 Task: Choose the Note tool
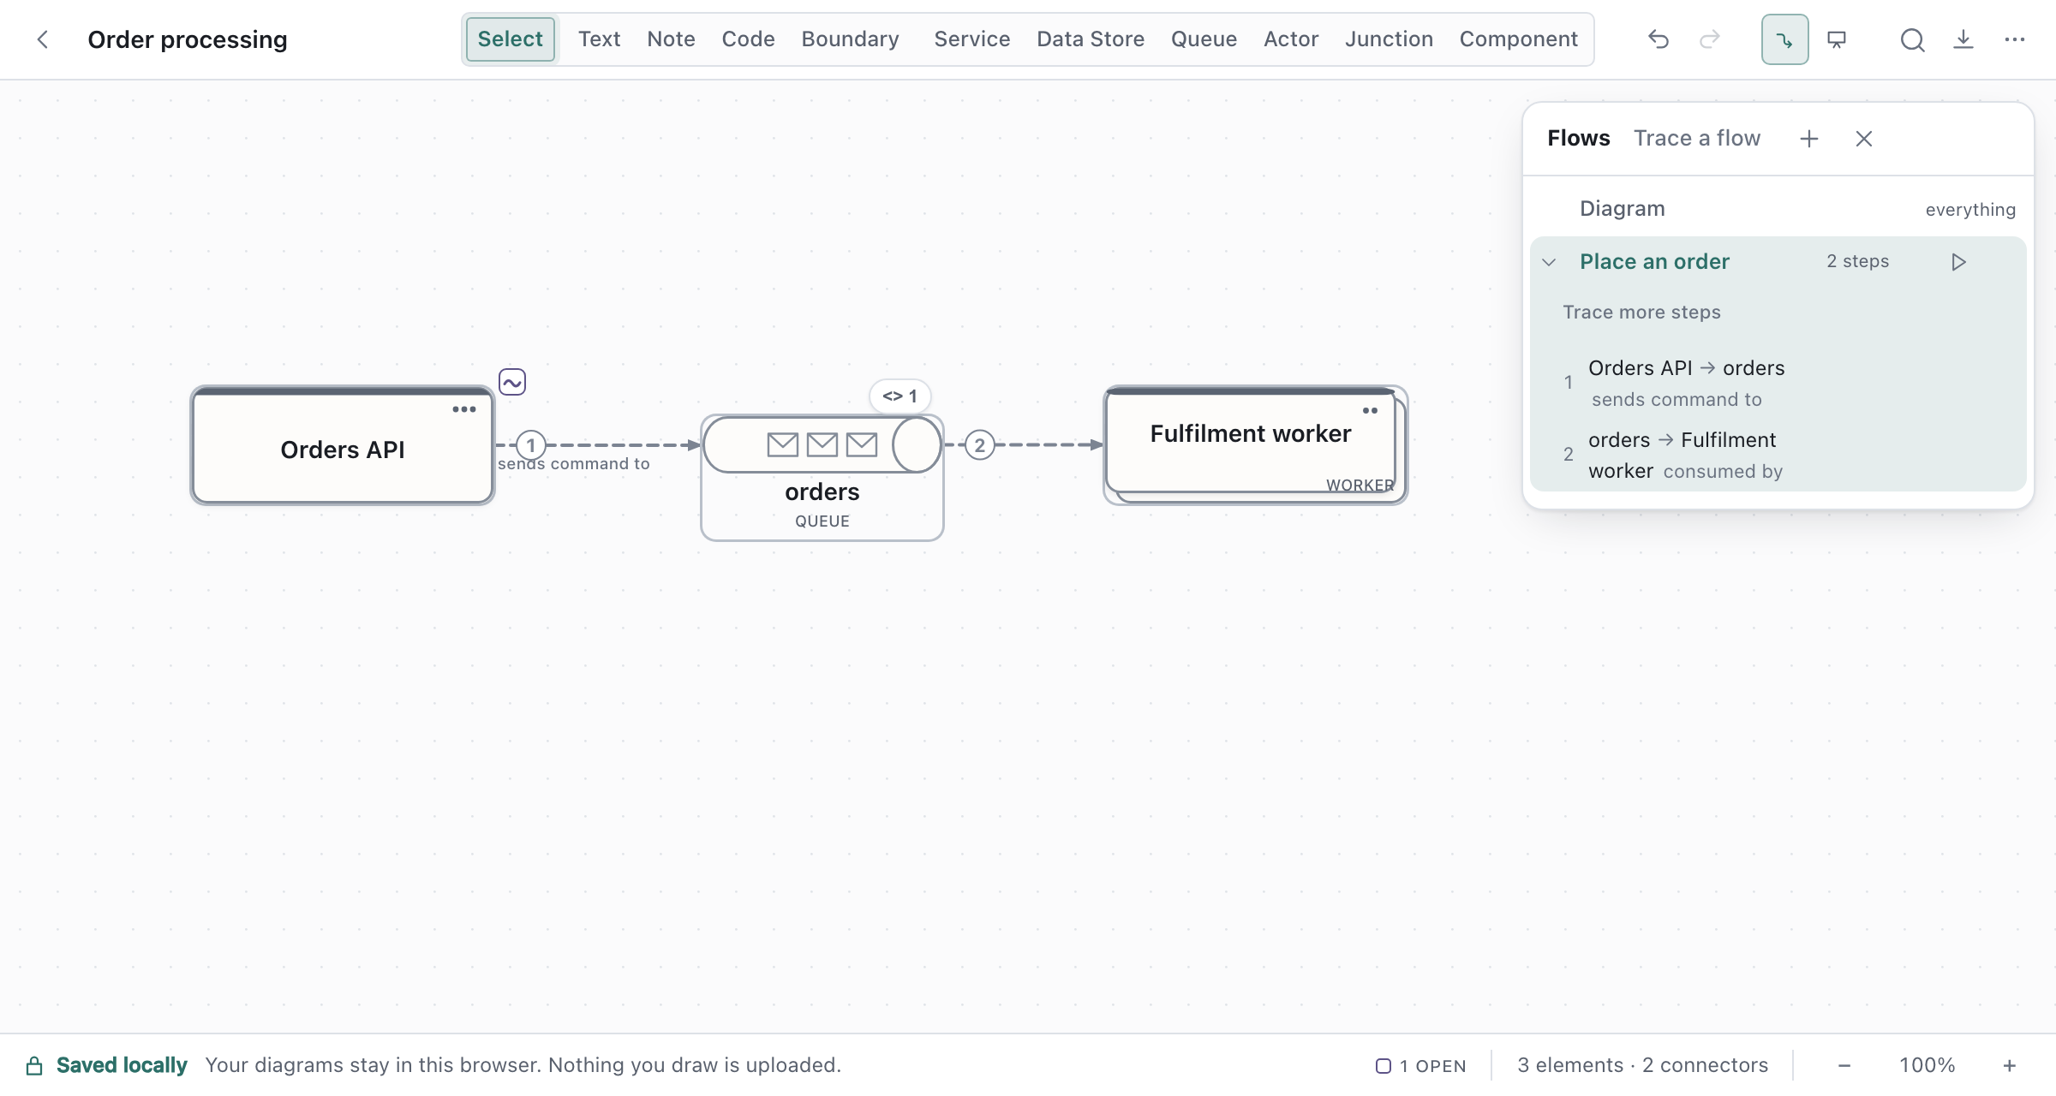[x=671, y=39]
